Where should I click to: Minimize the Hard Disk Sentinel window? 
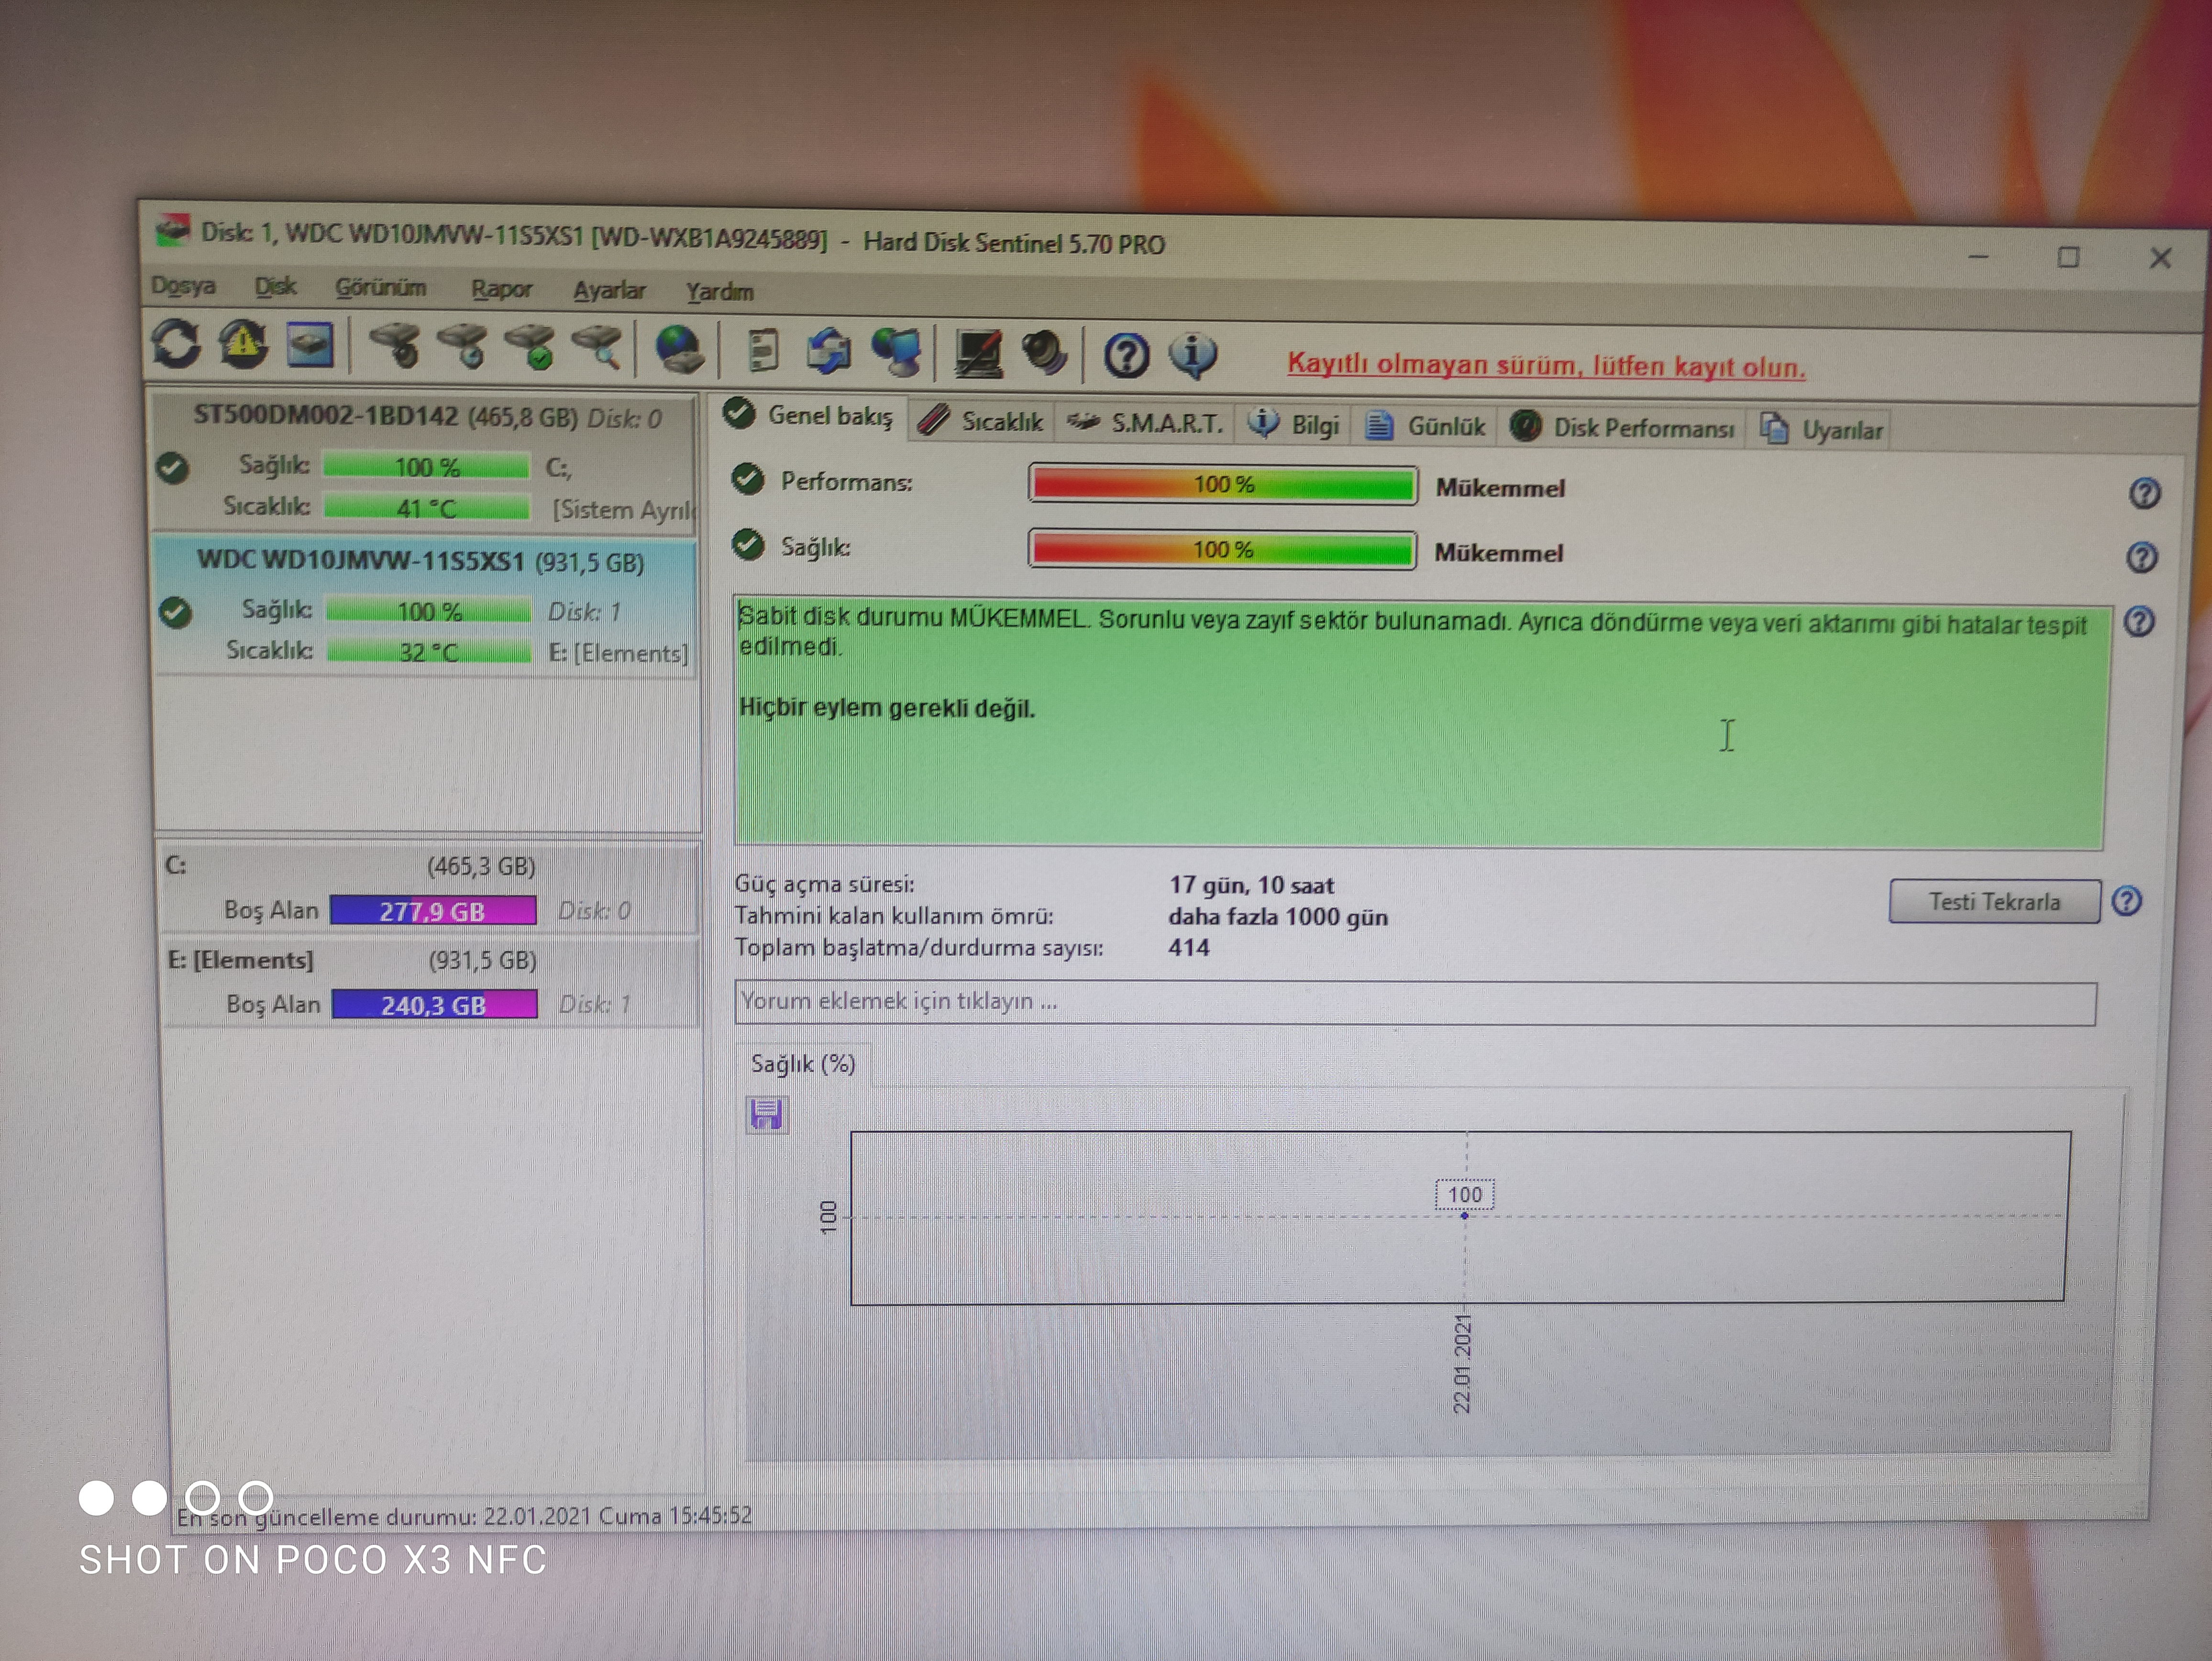click(x=1978, y=258)
